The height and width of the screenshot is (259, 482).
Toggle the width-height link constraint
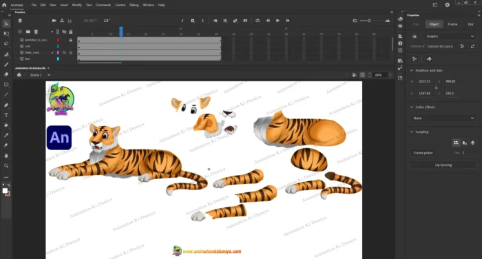(436, 87)
